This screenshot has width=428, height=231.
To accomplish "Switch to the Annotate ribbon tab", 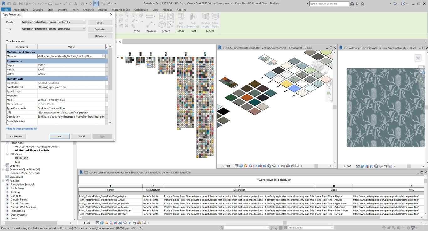I will coord(88,10).
